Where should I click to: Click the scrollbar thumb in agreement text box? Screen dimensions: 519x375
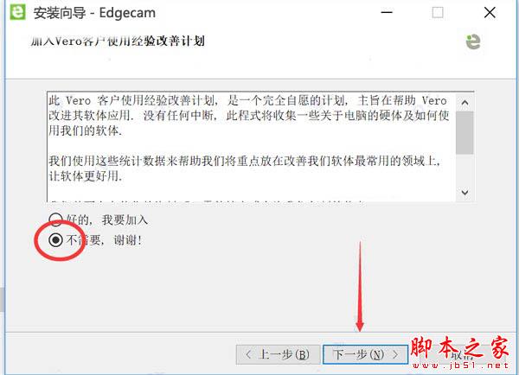pos(465,132)
